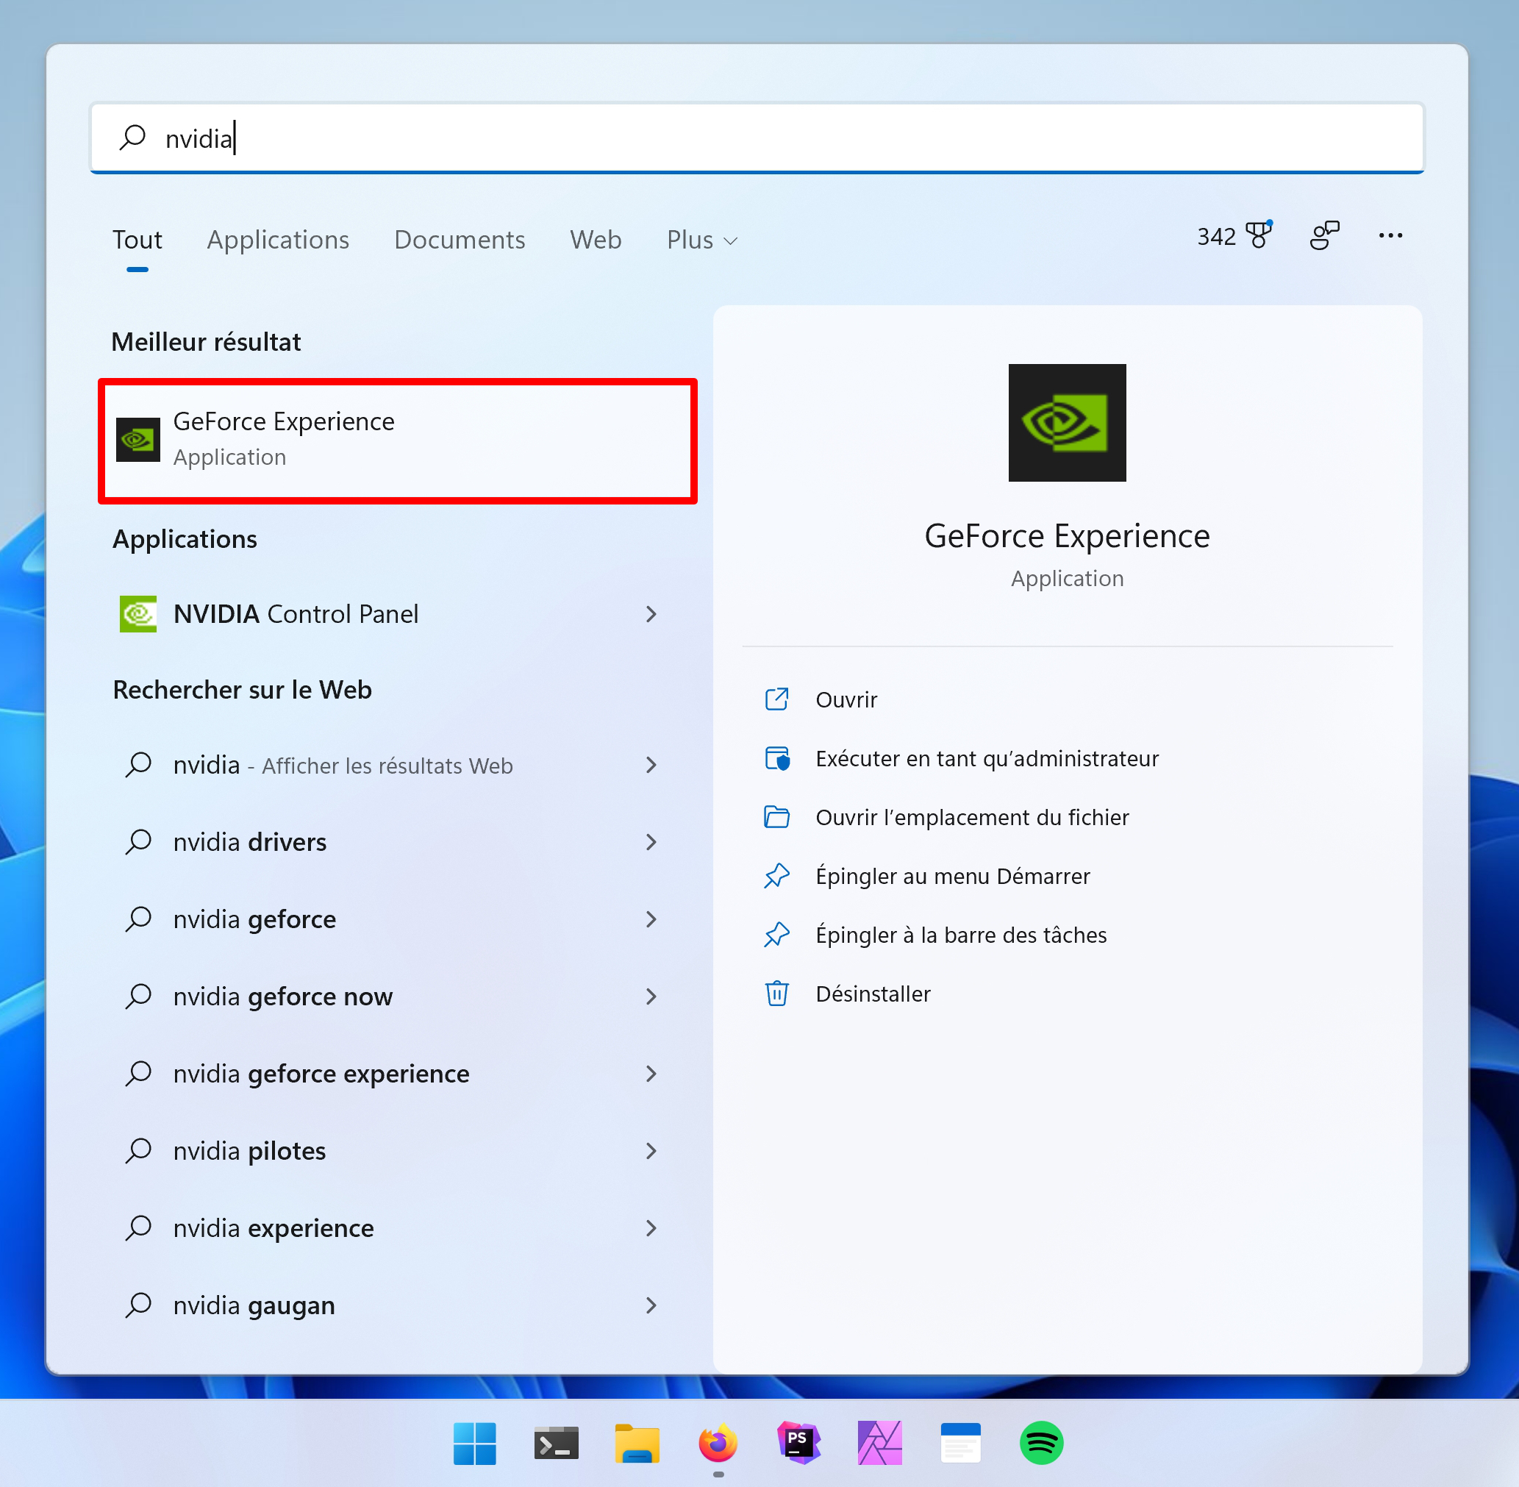Open the GeForce Experience best result
Screen dimensions: 1519x1487
pos(398,441)
